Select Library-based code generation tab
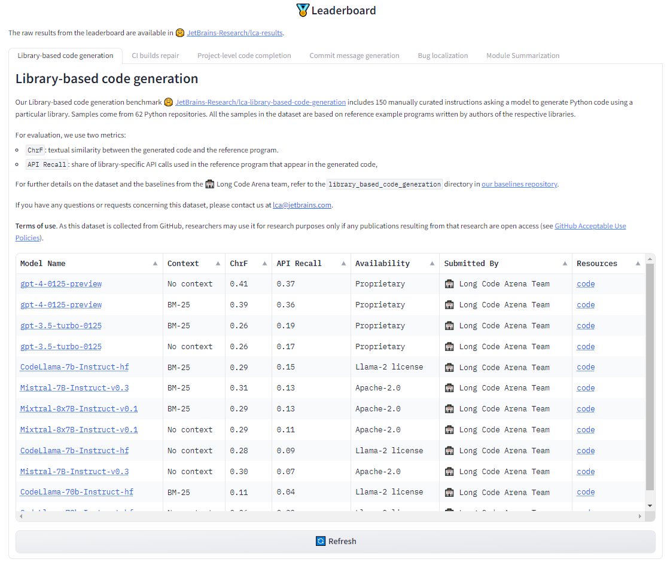The height and width of the screenshot is (565, 670). click(x=65, y=56)
